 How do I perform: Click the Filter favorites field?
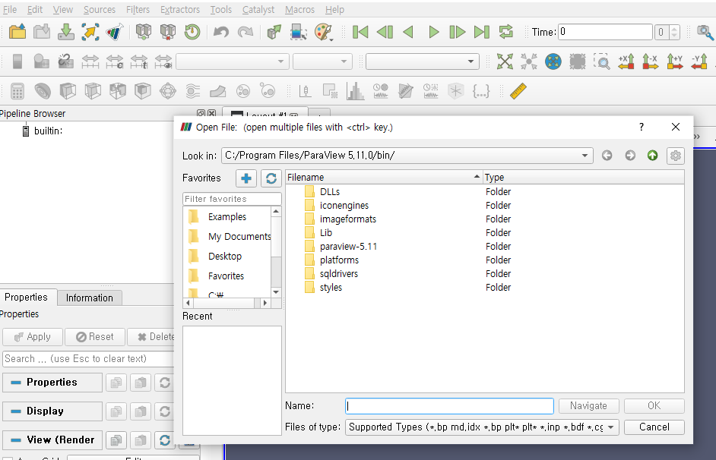click(232, 199)
